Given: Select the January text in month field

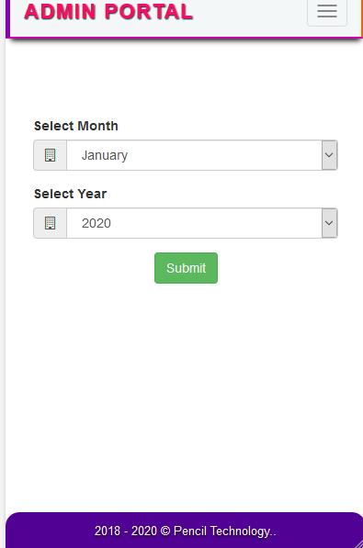Looking at the screenshot, I should 105,155.
